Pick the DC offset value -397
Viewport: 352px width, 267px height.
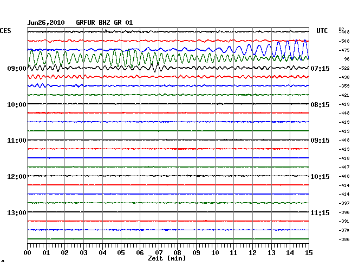tap(344, 203)
